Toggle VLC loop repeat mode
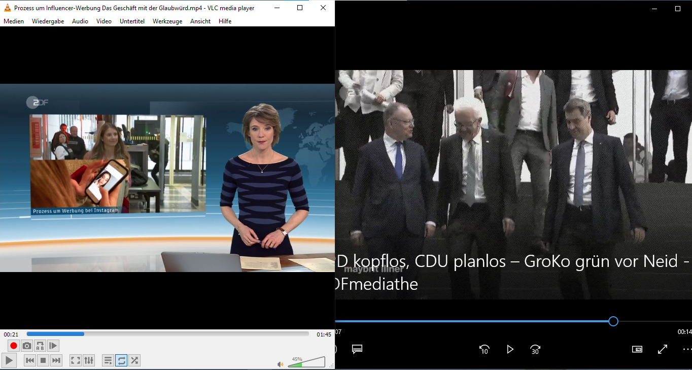 coord(121,360)
